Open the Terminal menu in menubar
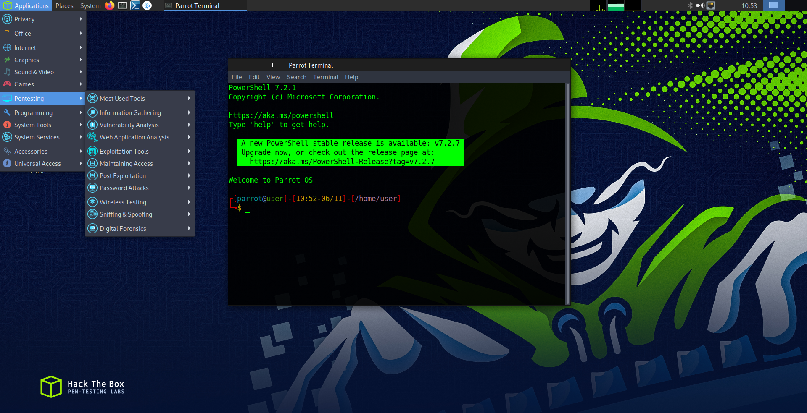This screenshot has width=807, height=413. (x=326, y=77)
